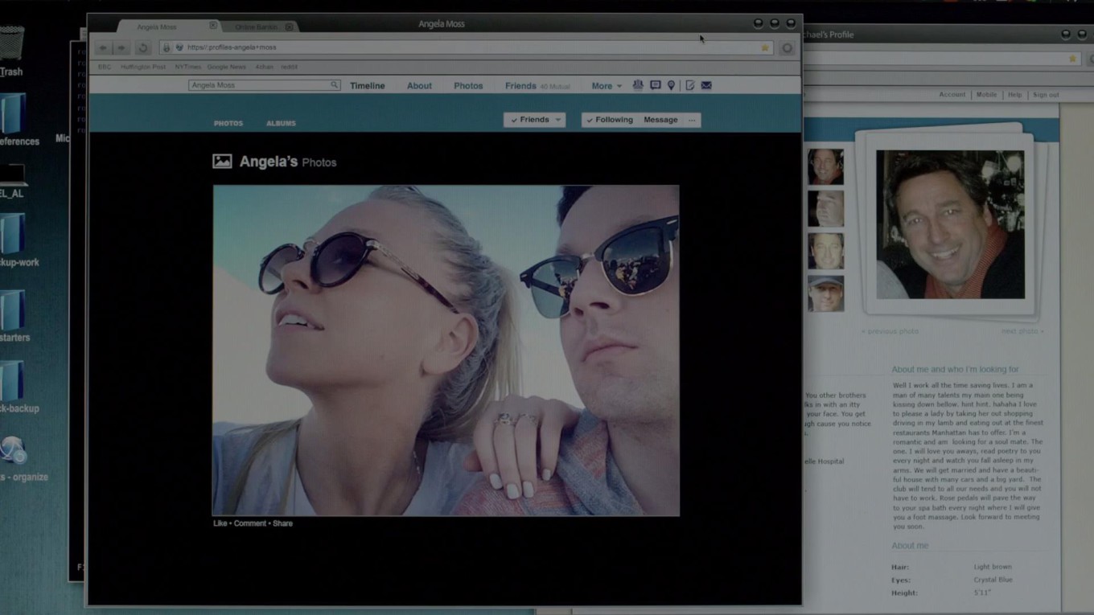Click the bookmark star in the address bar
Image resolution: width=1094 pixels, height=615 pixels.
tap(765, 47)
